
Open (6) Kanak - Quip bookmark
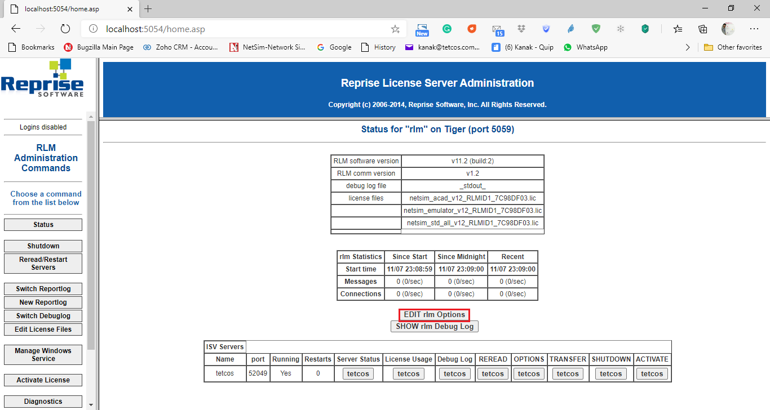coord(523,47)
